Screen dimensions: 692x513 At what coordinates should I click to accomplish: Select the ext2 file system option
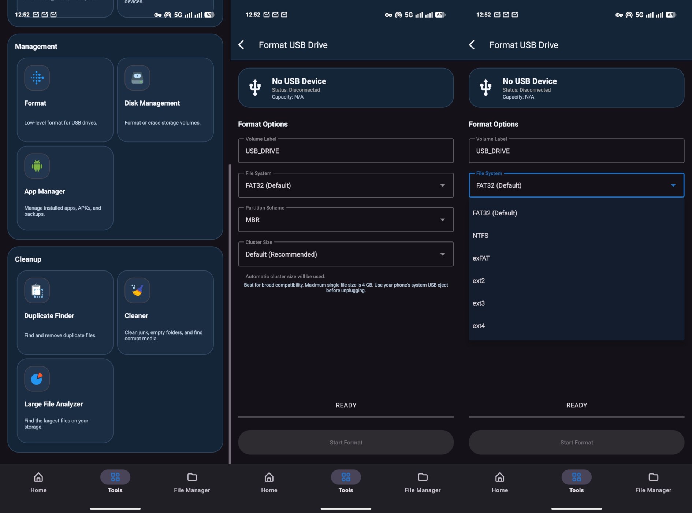tap(479, 281)
